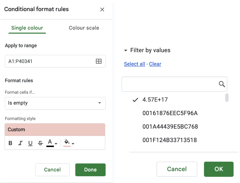Click the search magnifier icon in filter
The image size is (240, 183).
click(222, 84)
